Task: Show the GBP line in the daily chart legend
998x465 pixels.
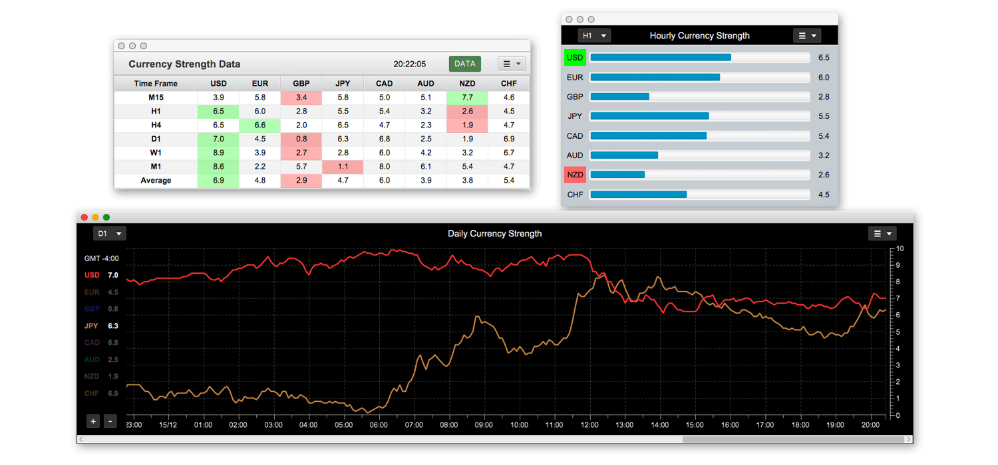Action: pyautogui.click(x=91, y=308)
